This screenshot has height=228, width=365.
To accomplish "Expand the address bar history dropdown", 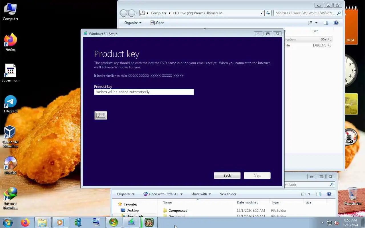I will [261, 13].
